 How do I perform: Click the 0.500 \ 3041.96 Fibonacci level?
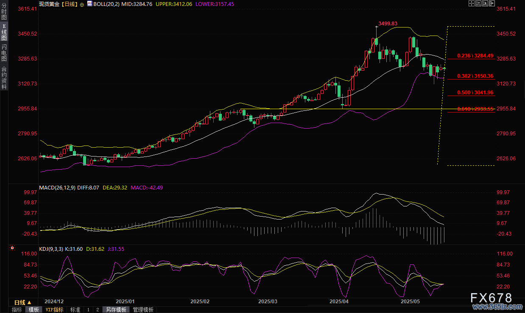pos(475,93)
